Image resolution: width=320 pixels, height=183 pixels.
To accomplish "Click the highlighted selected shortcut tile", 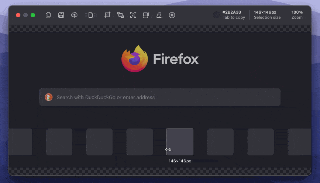I will pos(180,142).
